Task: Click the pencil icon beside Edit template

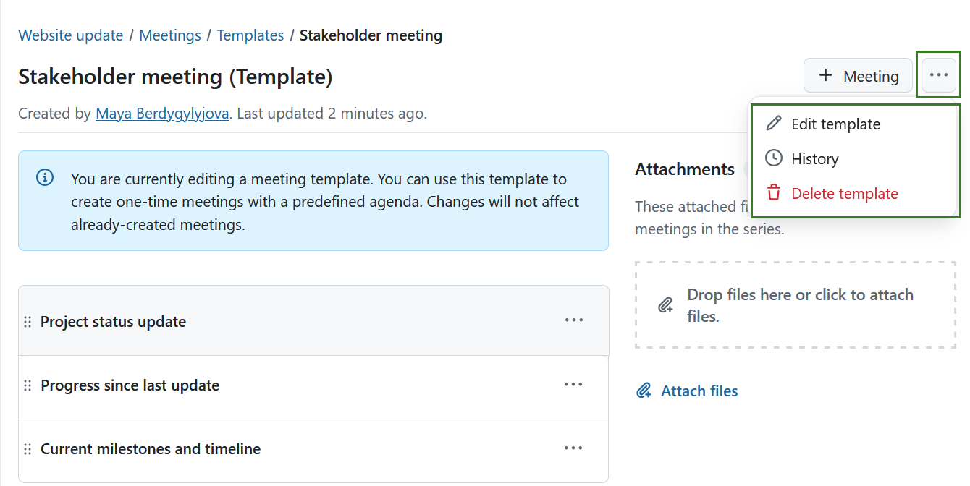Action: coord(773,123)
